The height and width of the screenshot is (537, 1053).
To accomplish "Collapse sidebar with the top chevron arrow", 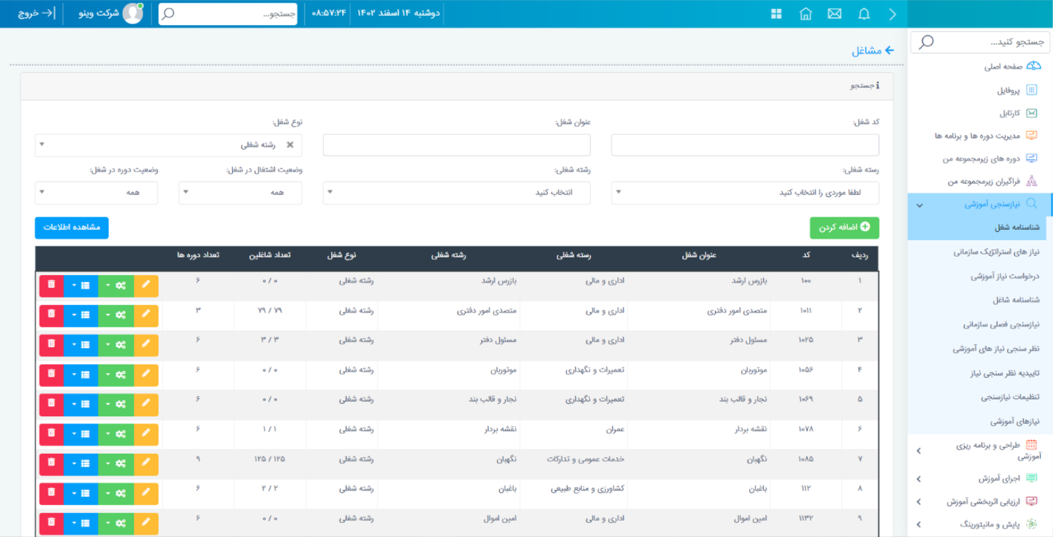I will (x=893, y=14).
